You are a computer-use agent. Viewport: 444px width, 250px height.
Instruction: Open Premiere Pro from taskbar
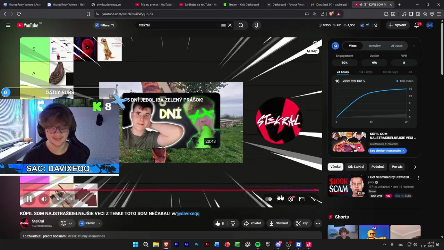point(176,244)
